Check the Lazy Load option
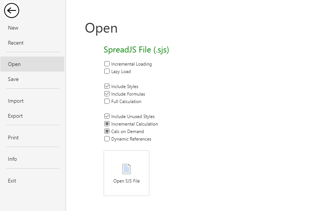333x211 pixels. click(x=107, y=71)
